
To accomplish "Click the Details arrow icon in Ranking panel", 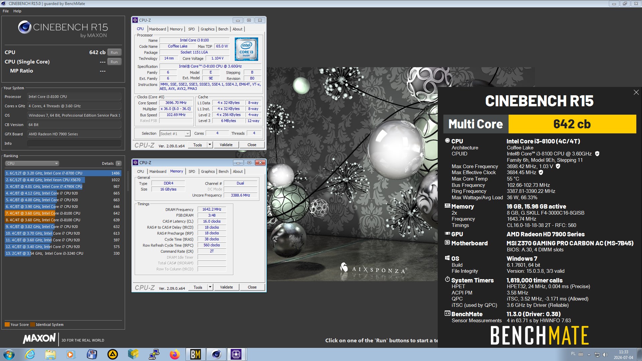I will [119, 163].
